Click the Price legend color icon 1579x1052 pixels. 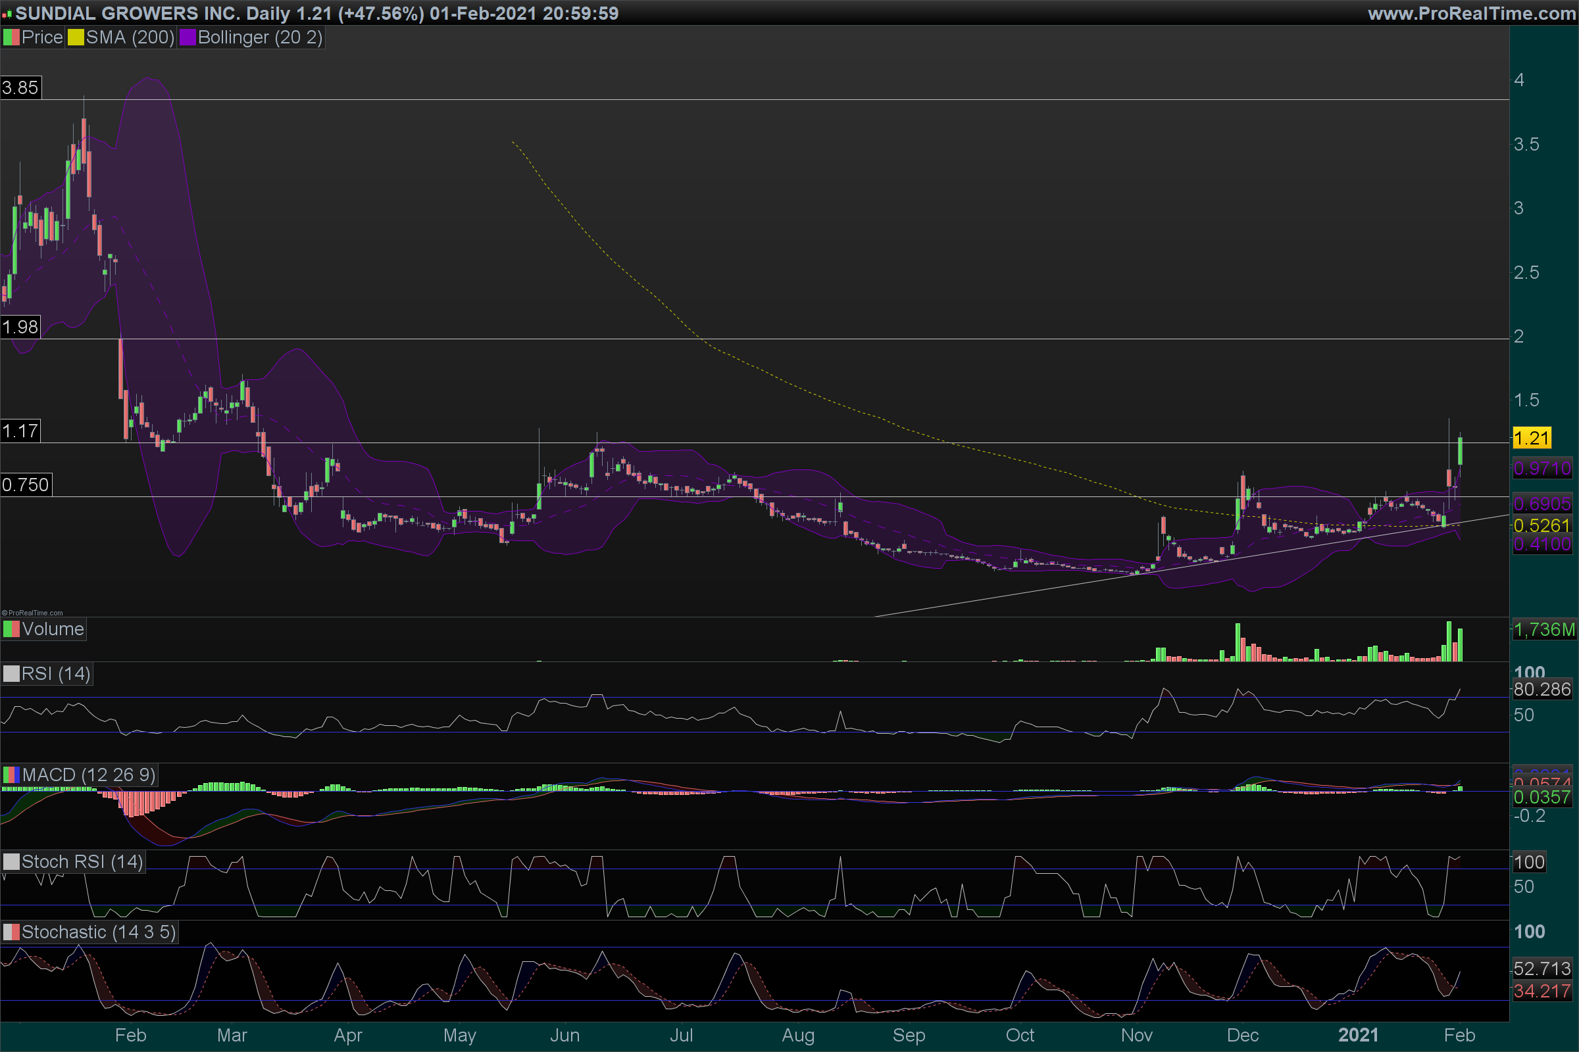pyautogui.click(x=11, y=37)
